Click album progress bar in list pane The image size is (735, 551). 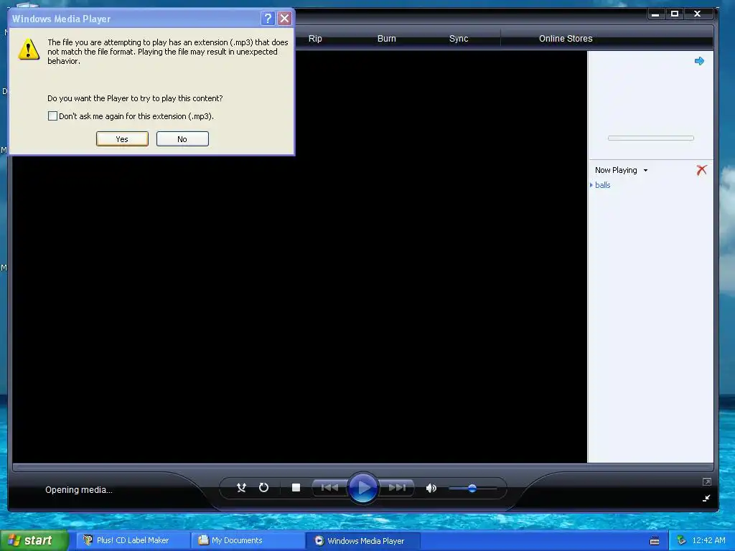click(x=650, y=138)
